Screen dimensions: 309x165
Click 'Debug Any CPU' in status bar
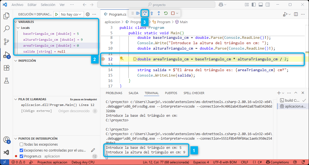coord(83,162)
